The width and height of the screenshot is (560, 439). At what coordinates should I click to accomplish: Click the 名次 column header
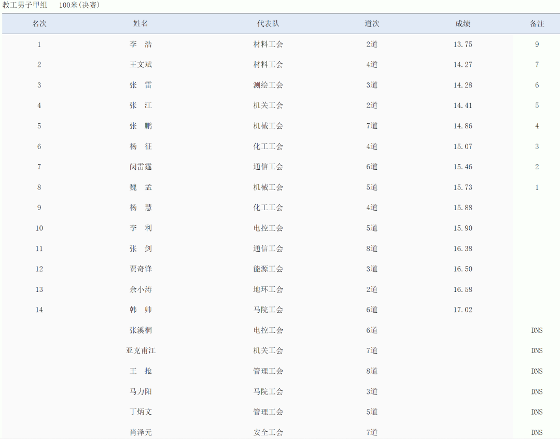coord(39,24)
